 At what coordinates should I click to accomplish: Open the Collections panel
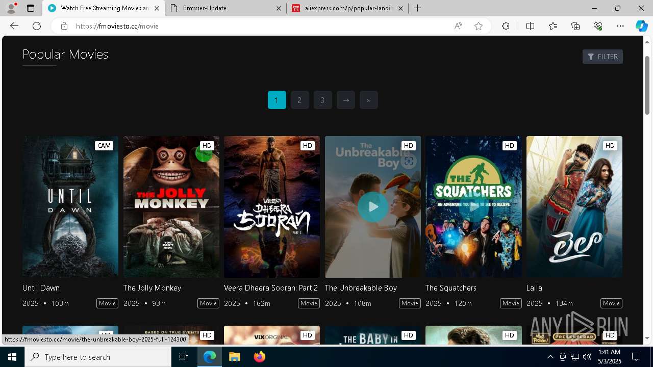575,26
